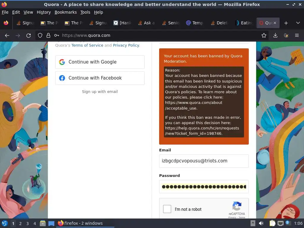Switch to the Senio tab
The width and height of the screenshot is (304, 228).
171,23
